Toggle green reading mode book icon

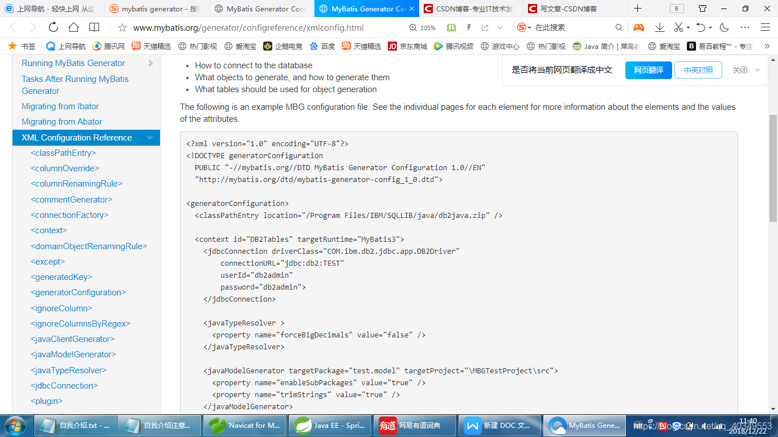pyautogui.click(x=452, y=27)
